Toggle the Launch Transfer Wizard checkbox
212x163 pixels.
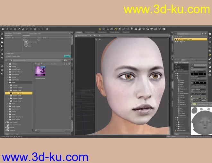(x=6, y=56)
